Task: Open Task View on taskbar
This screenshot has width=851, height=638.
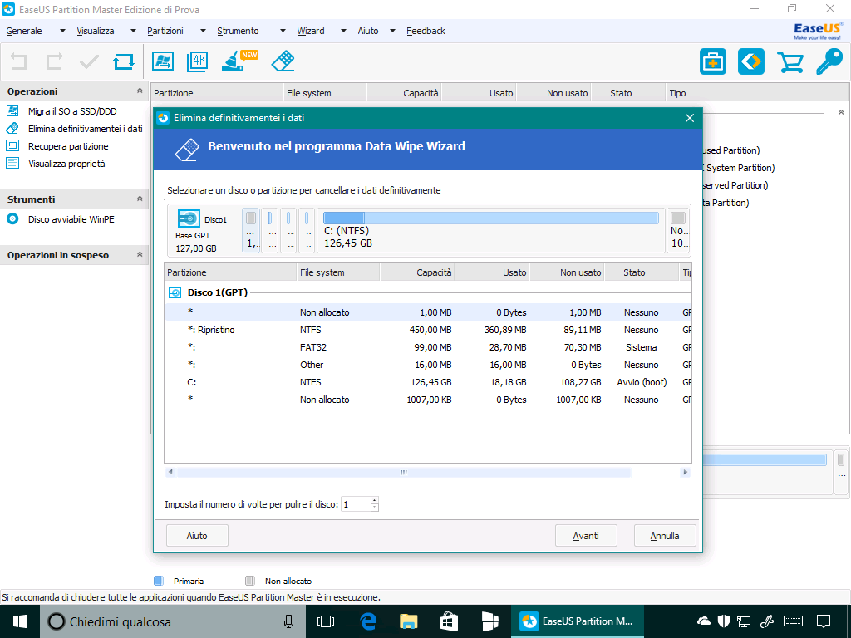Action: click(x=326, y=621)
